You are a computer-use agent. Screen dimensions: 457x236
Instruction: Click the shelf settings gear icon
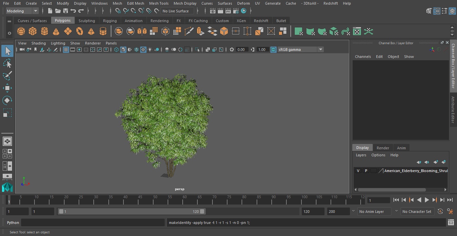[9, 33]
